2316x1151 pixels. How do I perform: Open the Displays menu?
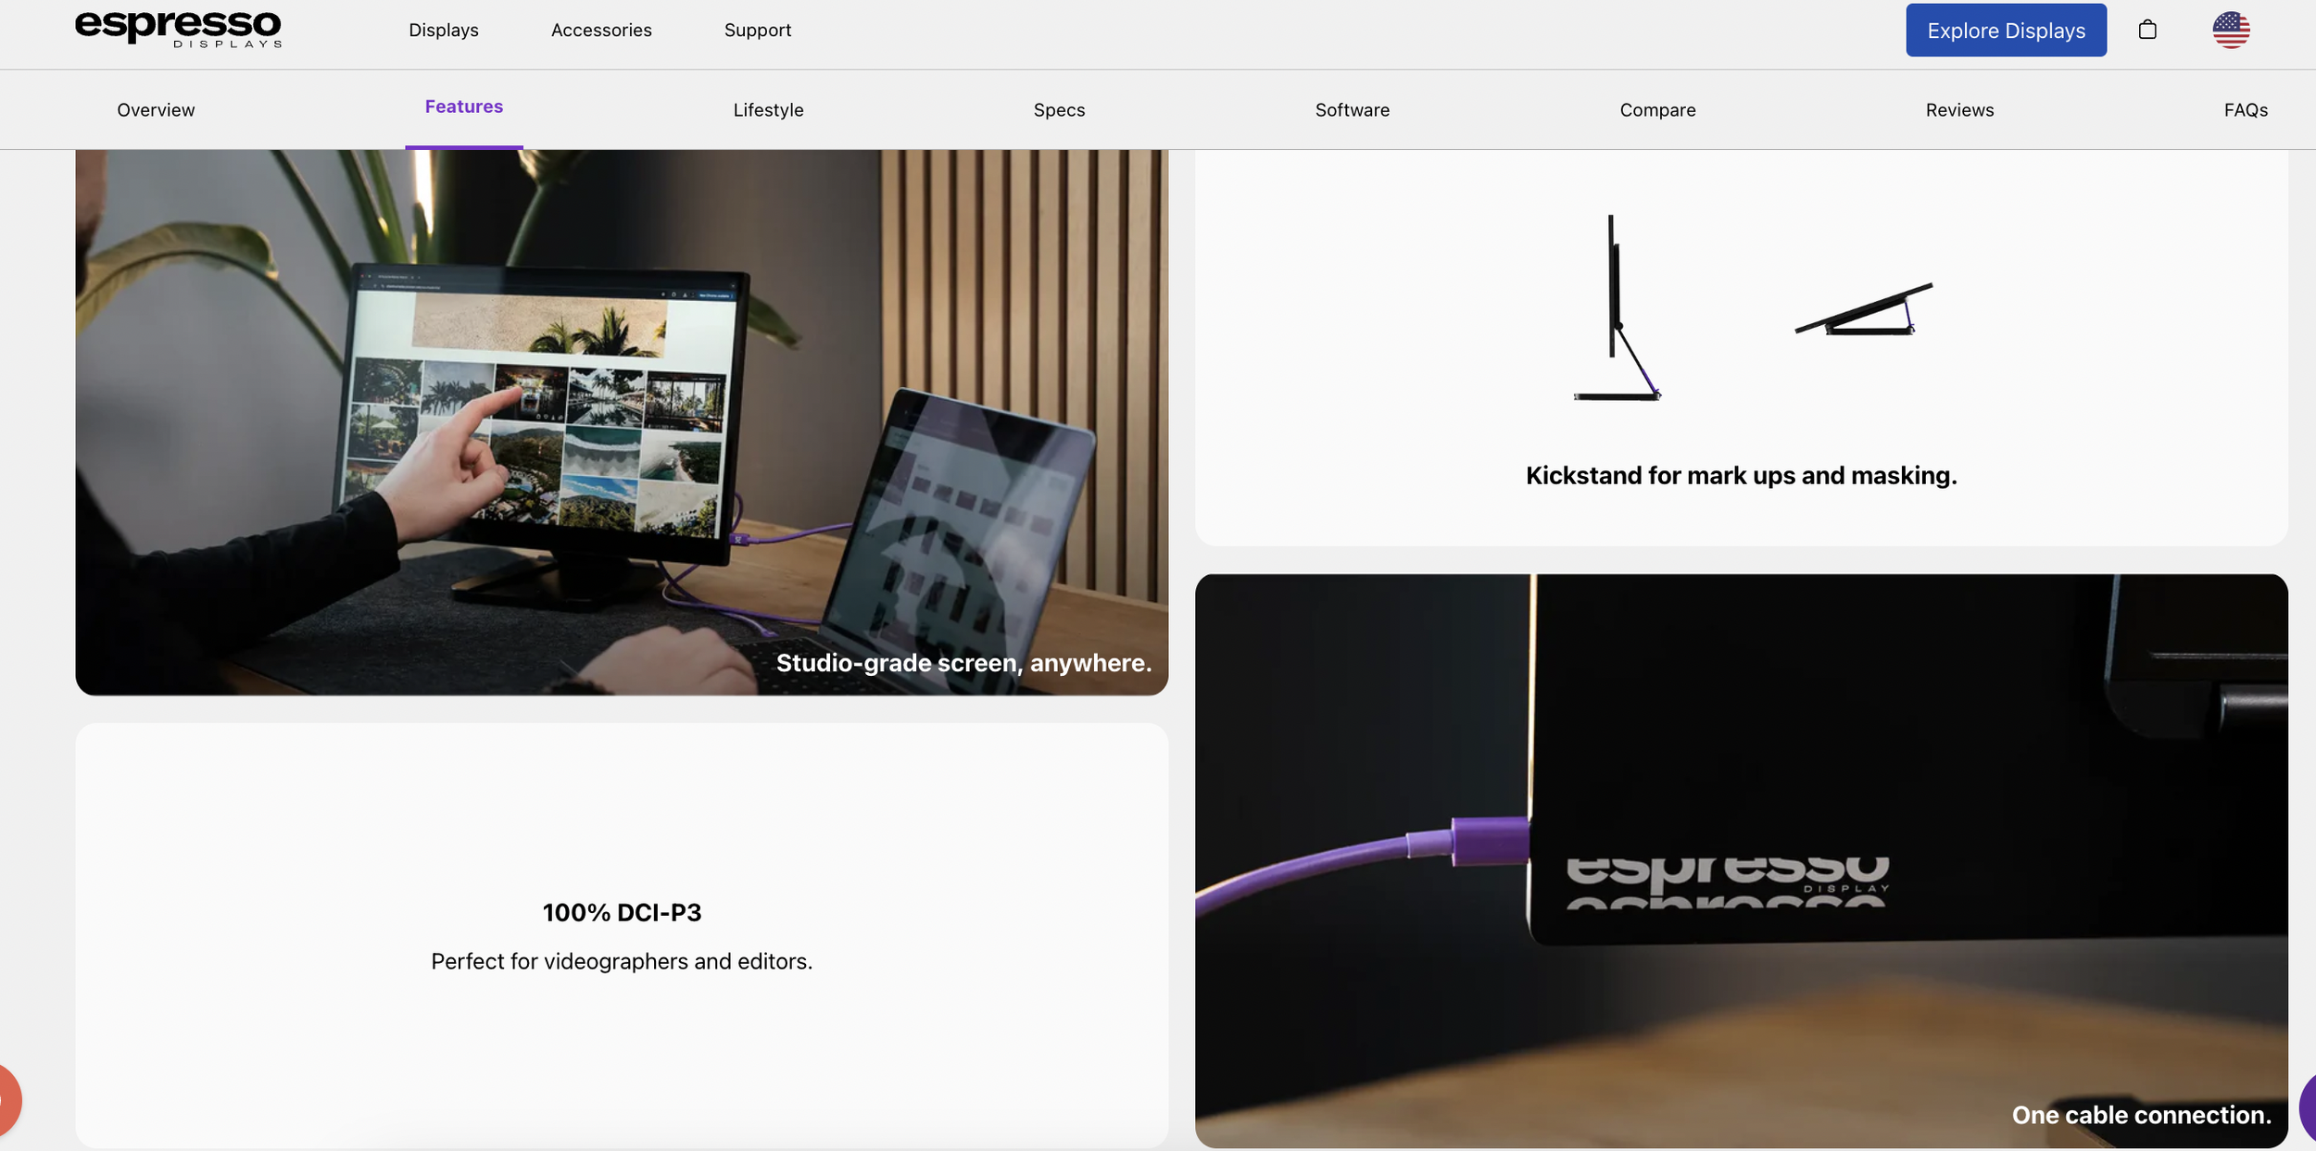coord(444,30)
